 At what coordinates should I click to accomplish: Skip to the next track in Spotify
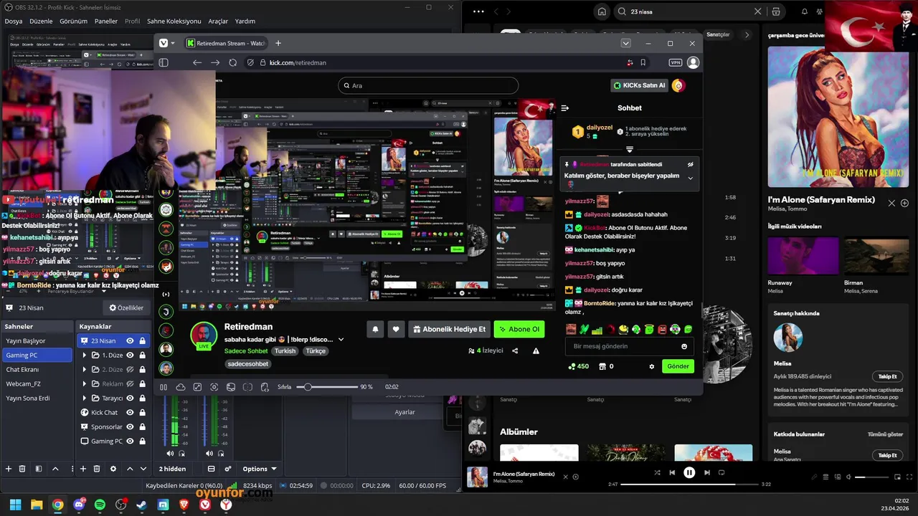707,472
